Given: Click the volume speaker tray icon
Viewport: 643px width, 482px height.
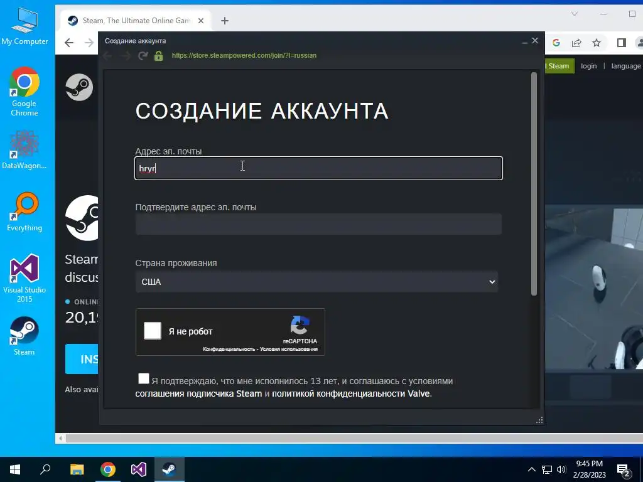Looking at the screenshot, I should (561, 469).
